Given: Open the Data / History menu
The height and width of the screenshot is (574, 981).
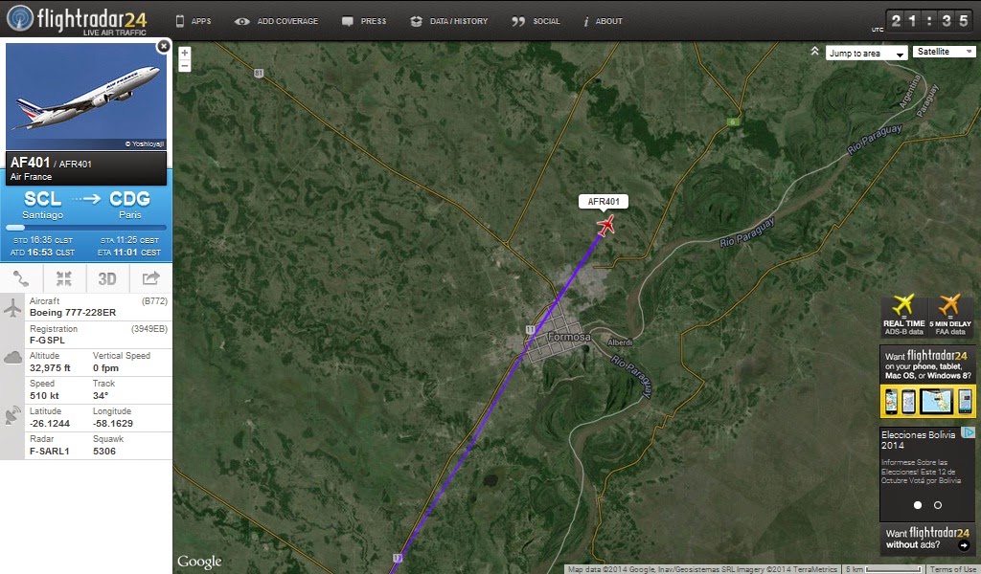Looking at the screenshot, I should 449,21.
